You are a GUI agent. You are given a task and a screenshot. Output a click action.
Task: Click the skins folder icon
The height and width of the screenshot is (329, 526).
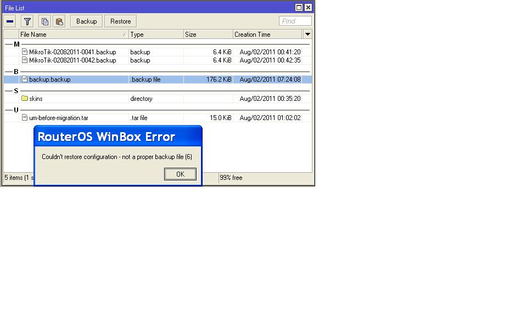pos(25,98)
